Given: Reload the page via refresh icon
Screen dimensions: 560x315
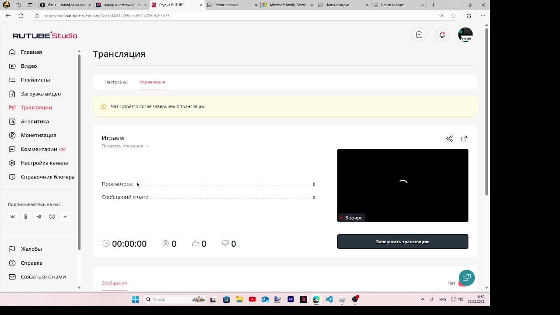Looking at the screenshot, I should (21, 16).
